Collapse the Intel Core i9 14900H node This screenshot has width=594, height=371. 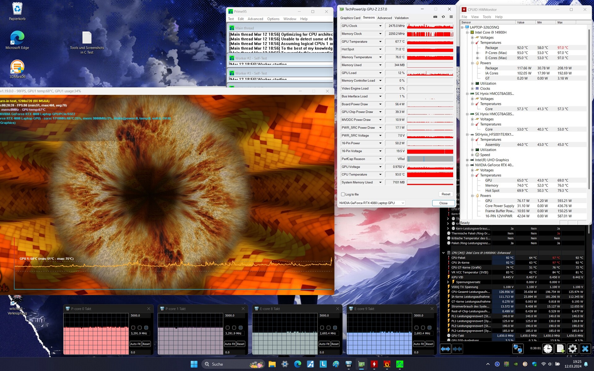[x=467, y=32]
